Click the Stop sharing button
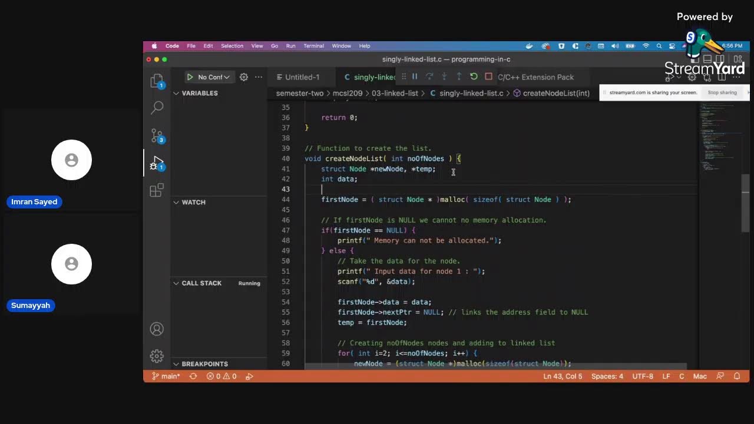754x424 pixels. pos(722,92)
